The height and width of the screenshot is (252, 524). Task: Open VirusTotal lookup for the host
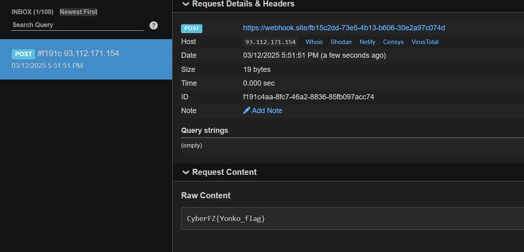pos(425,42)
